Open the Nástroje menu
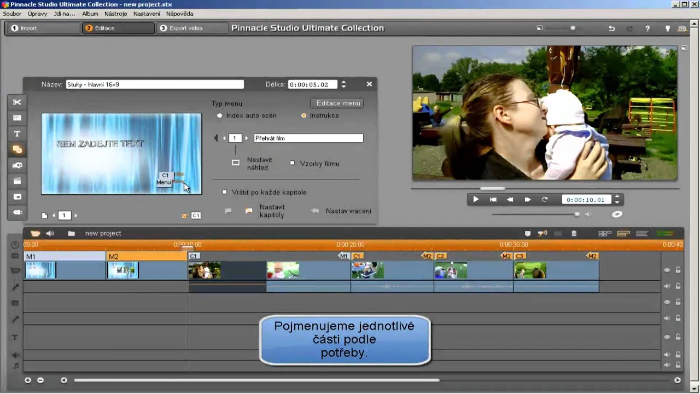Image resolution: width=700 pixels, height=394 pixels. (116, 14)
